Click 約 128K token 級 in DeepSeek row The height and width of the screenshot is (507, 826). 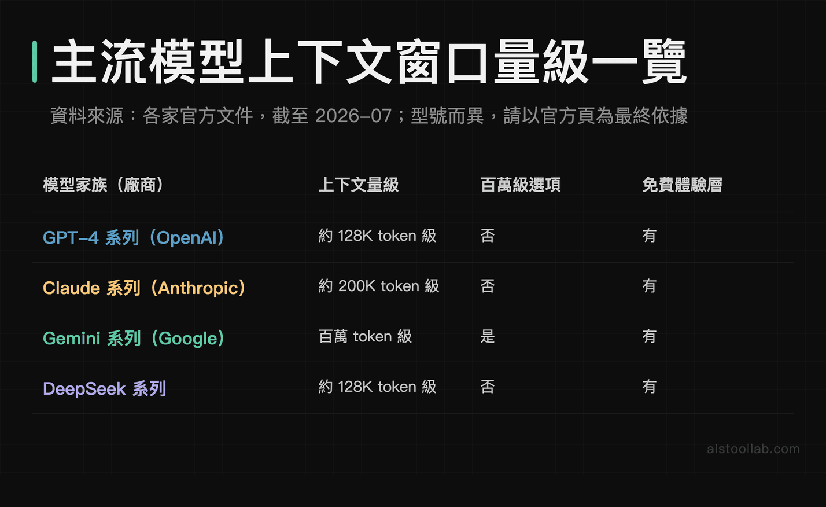[377, 387]
